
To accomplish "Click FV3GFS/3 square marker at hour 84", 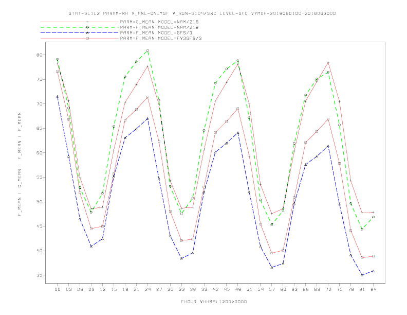I will pyautogui.click(x=373, y=256).
